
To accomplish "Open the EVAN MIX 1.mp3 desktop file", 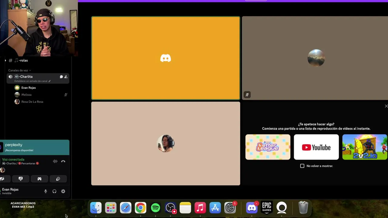I will (x=23, y=205).
